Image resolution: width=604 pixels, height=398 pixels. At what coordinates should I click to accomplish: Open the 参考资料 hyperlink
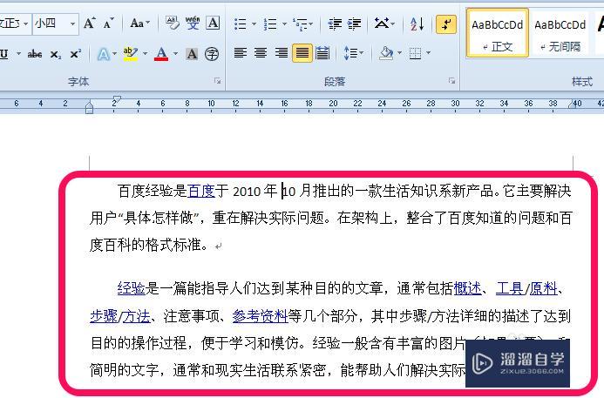[260, 316]
